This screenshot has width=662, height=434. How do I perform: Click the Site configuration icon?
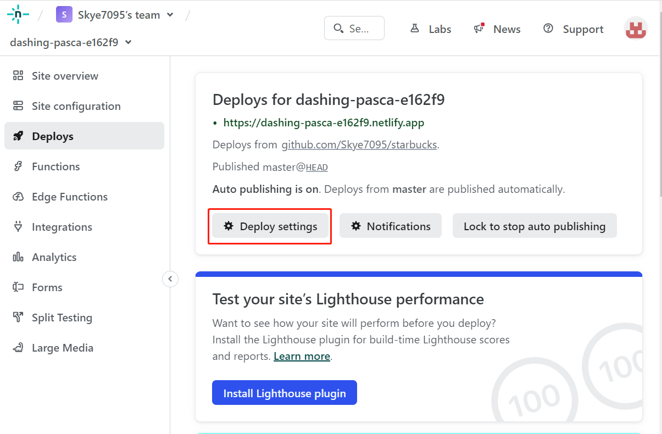pyautogui.click(x=18, y=106)
